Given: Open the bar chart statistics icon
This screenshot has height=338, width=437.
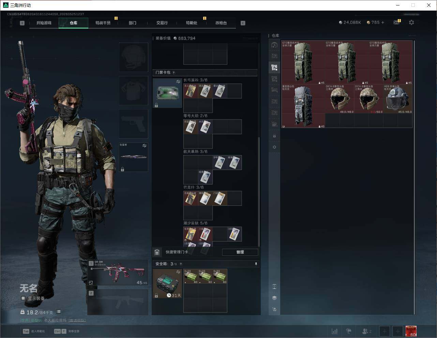Looking at the screenshot, I should point(335,331).
